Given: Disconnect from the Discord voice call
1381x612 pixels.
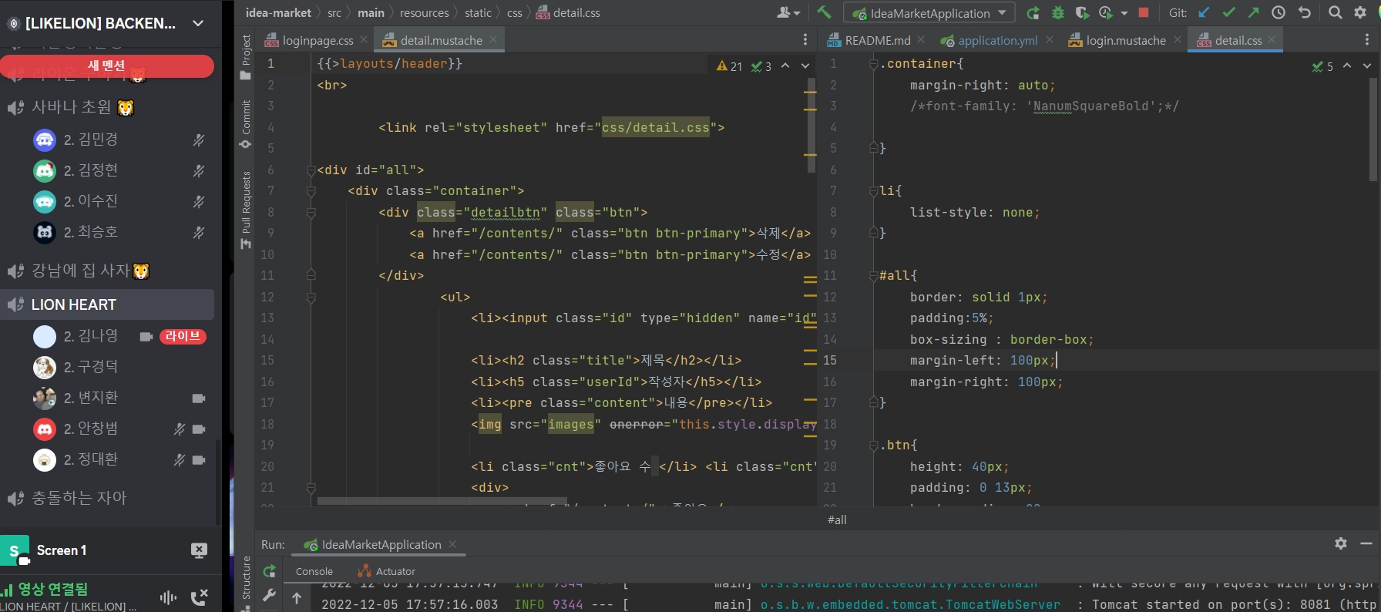Looking at the screenshot, I should (199, 597).
